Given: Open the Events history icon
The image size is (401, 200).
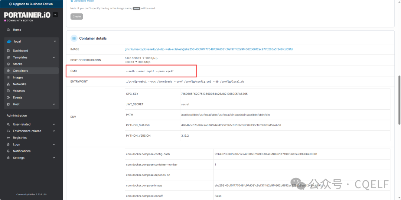Looking at the screenshot, I should pyautogui.click(x=8, y=97).
